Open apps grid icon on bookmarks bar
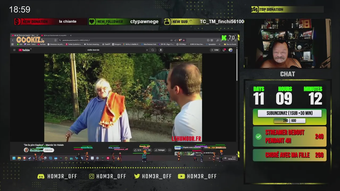This screenshot has width=340, height=191. point(12,44)
